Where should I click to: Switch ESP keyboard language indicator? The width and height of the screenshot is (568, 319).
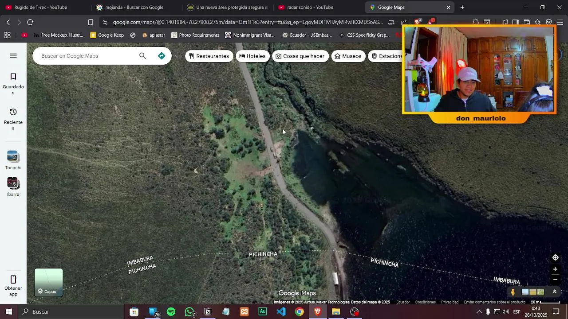pos(517,312)
